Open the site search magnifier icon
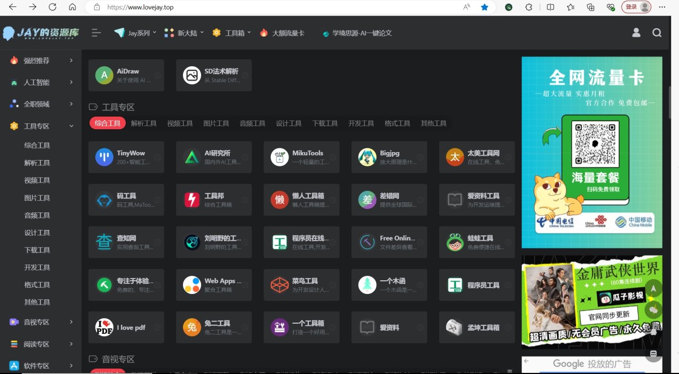The width and height of the screenshot is (679, 374). click(657, 33)
